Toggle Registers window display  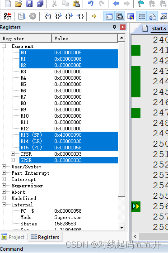[142, 16]
